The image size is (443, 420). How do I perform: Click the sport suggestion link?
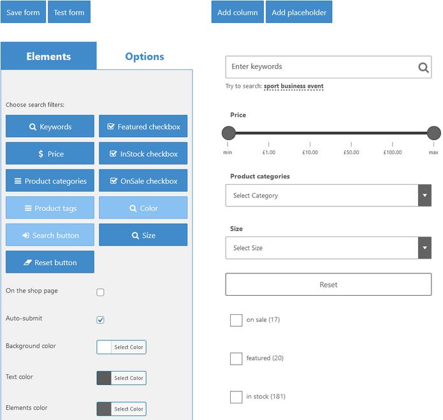point(272,86)
